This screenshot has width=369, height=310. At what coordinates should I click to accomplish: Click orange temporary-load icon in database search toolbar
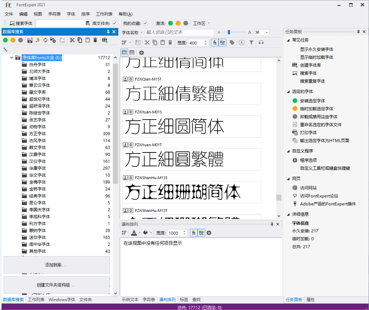point(13,40)
